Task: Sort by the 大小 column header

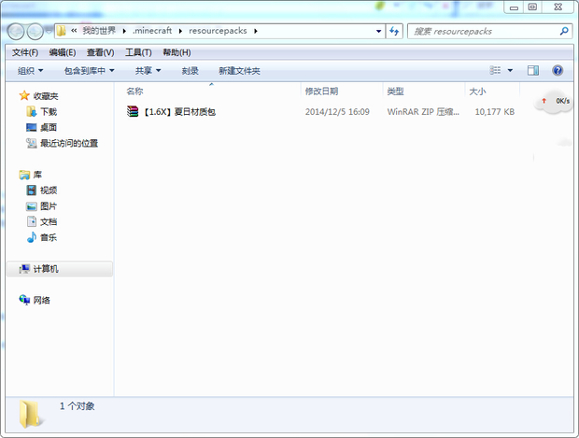Action: [x=477, y=92]
